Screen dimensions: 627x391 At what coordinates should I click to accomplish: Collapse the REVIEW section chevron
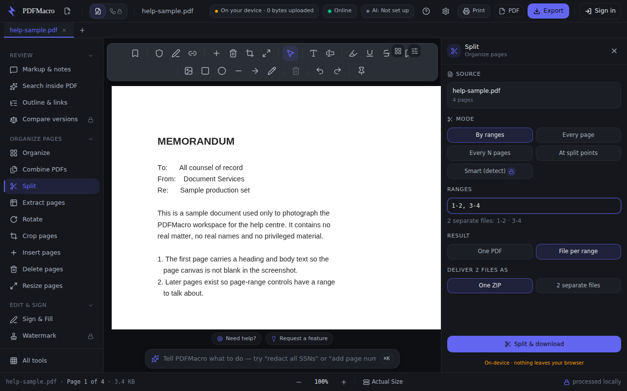91,55
